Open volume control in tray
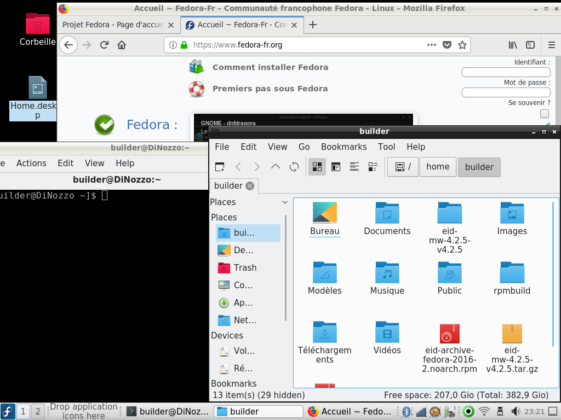This screenshot has height=420, width=561. pos(515,411)
